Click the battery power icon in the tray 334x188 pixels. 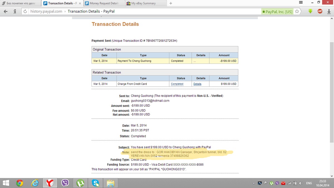(x=295, y=183)
